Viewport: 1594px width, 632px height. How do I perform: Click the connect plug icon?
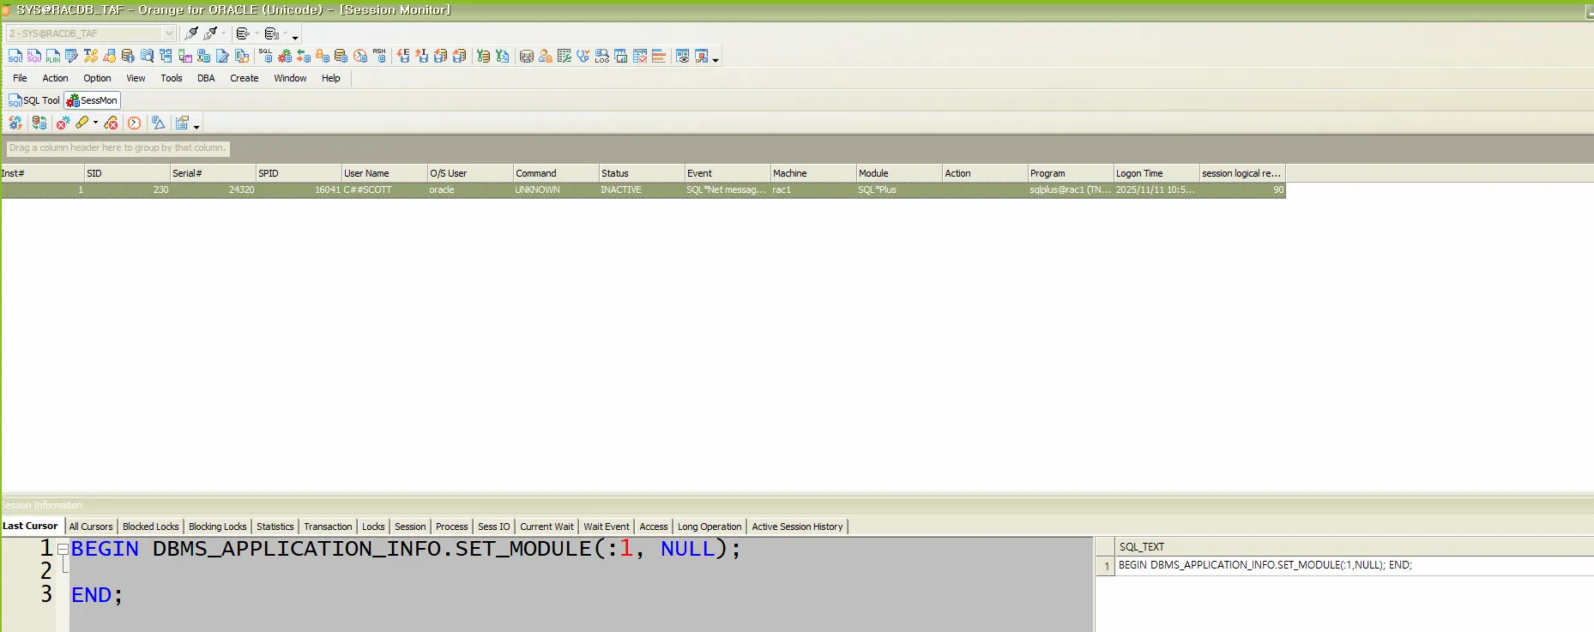[191, 33]
